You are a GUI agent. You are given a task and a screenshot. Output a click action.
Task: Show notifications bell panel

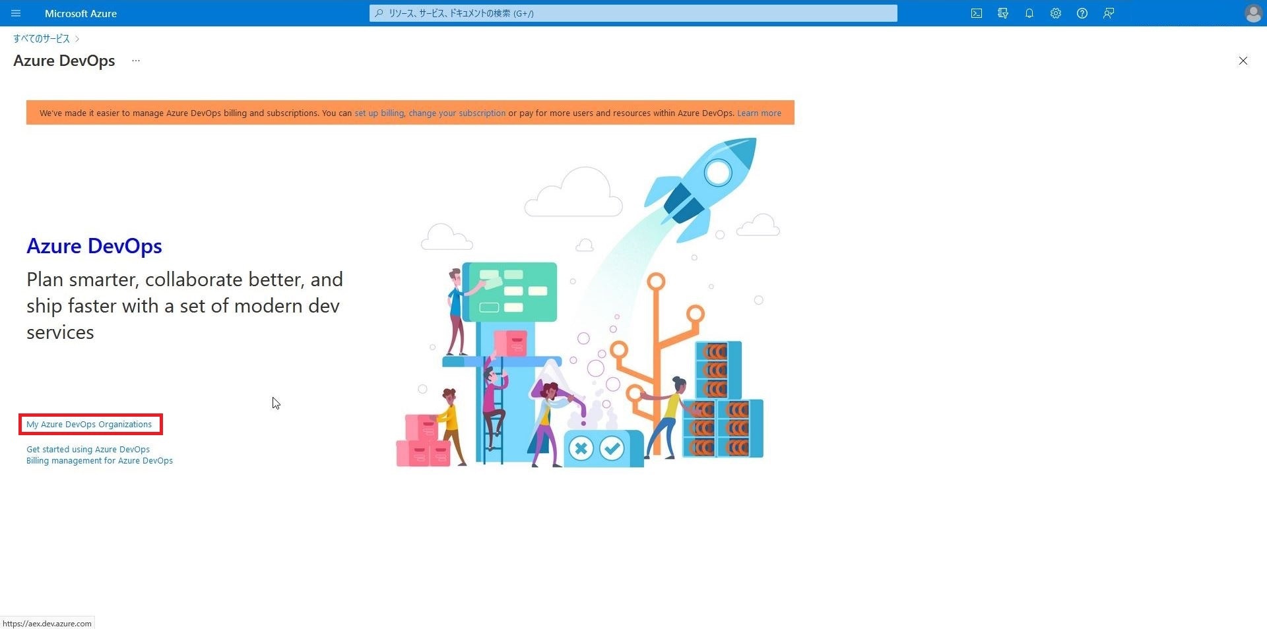[1029, 13]
